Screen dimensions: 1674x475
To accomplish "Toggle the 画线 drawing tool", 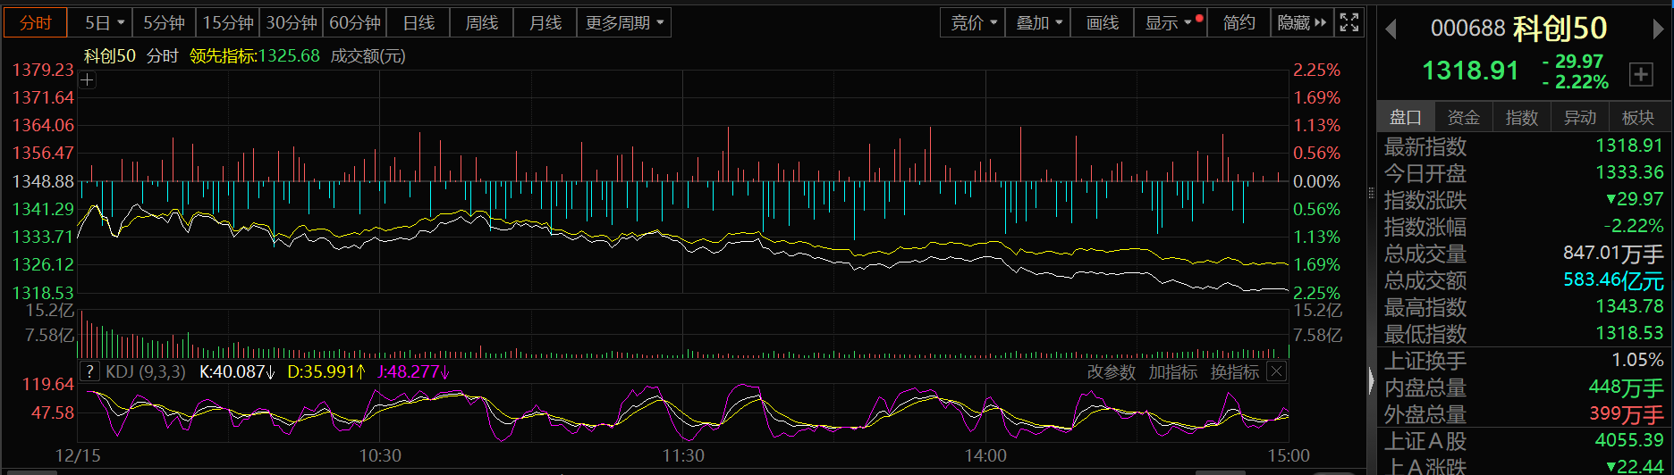I will (1102, 22).
